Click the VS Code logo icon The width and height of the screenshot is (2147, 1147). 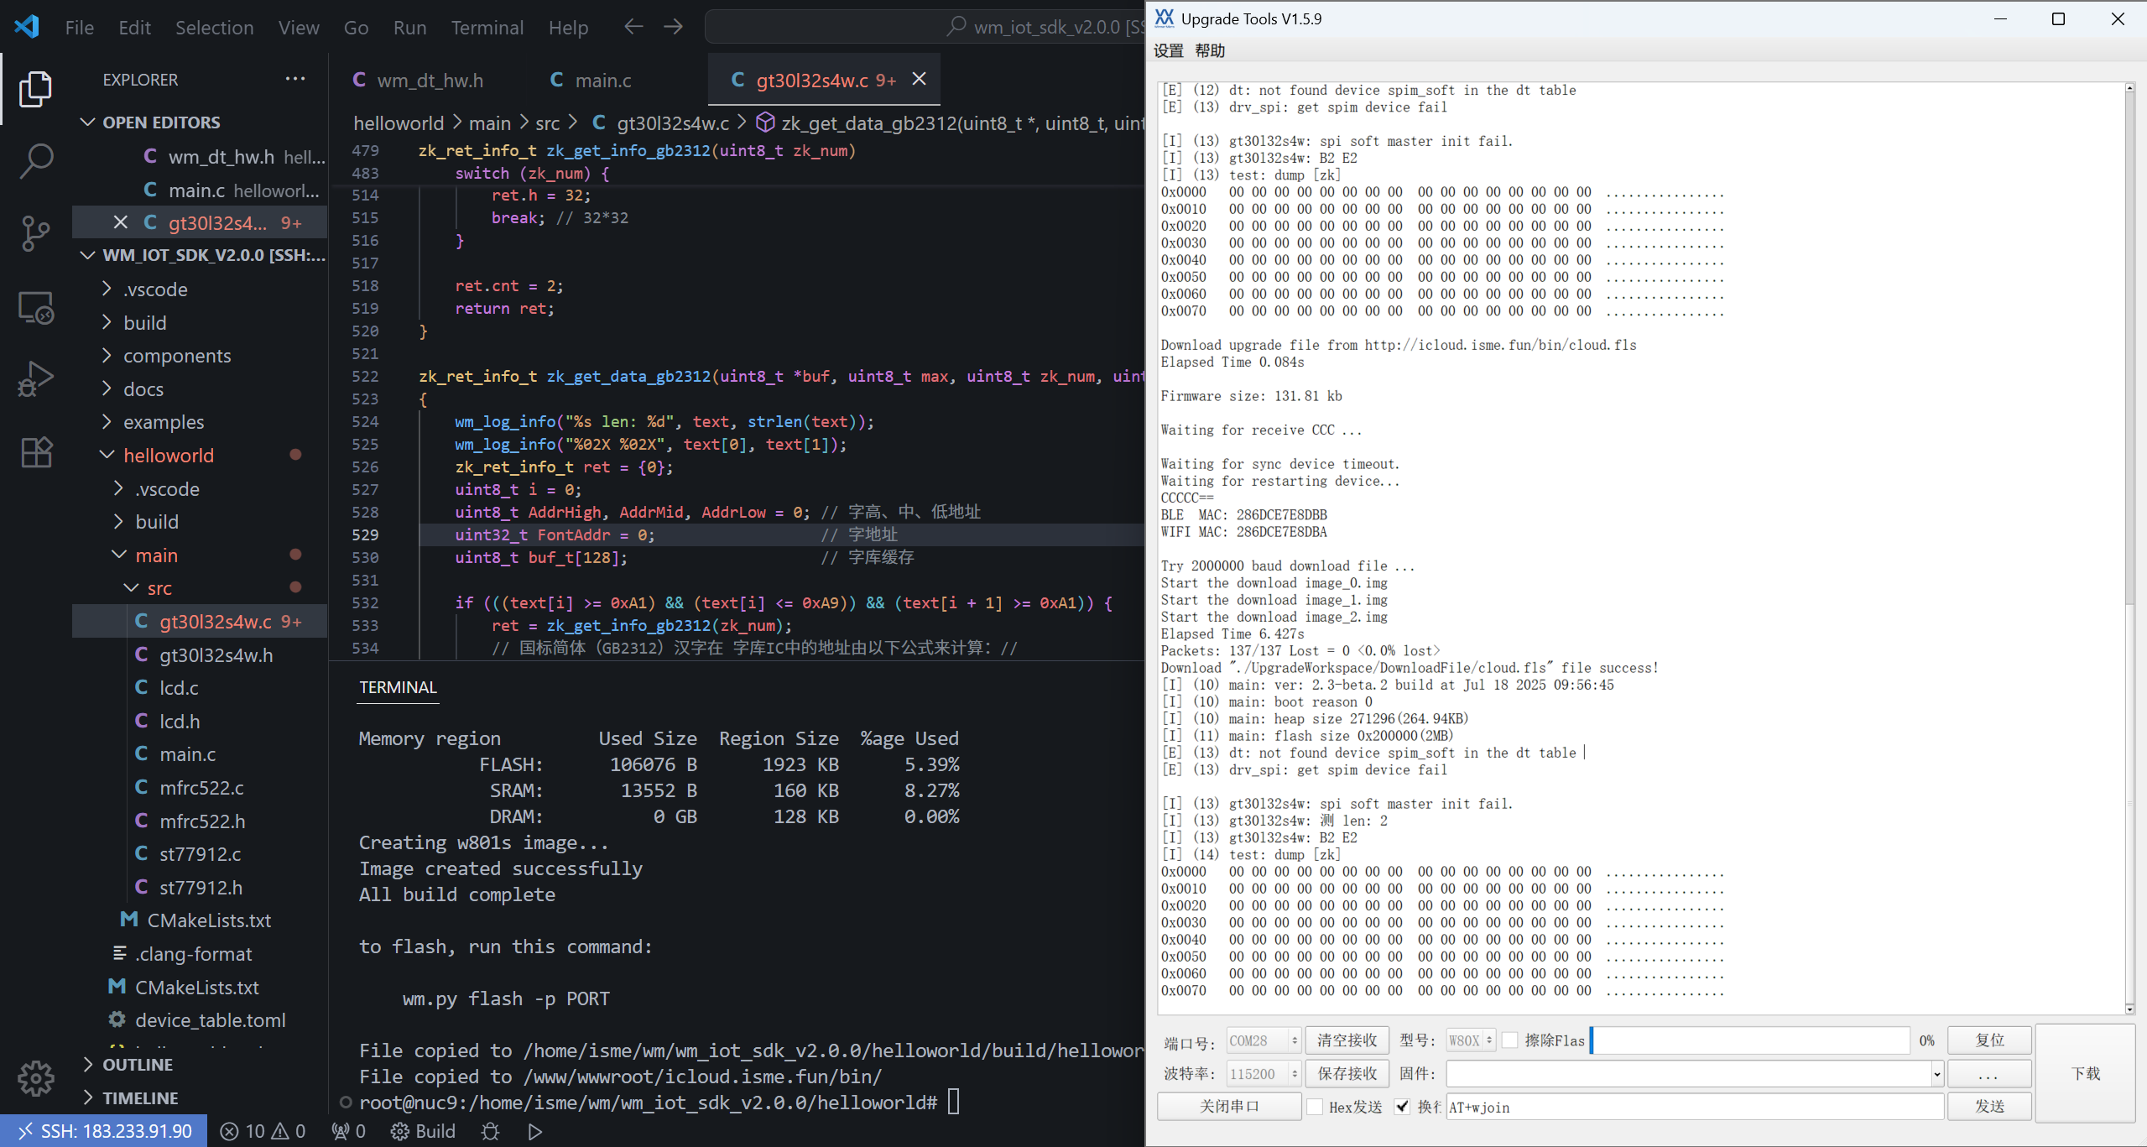[x=27, y=26]
